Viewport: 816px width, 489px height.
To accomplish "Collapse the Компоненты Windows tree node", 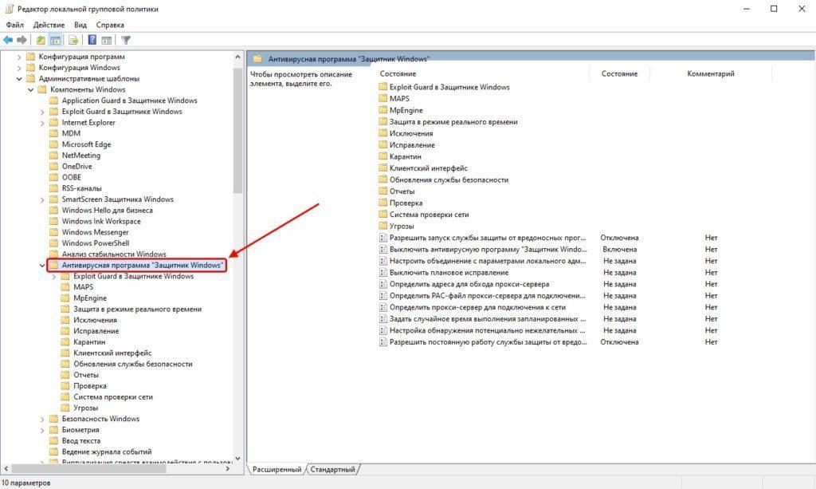I will click(31, 89).
